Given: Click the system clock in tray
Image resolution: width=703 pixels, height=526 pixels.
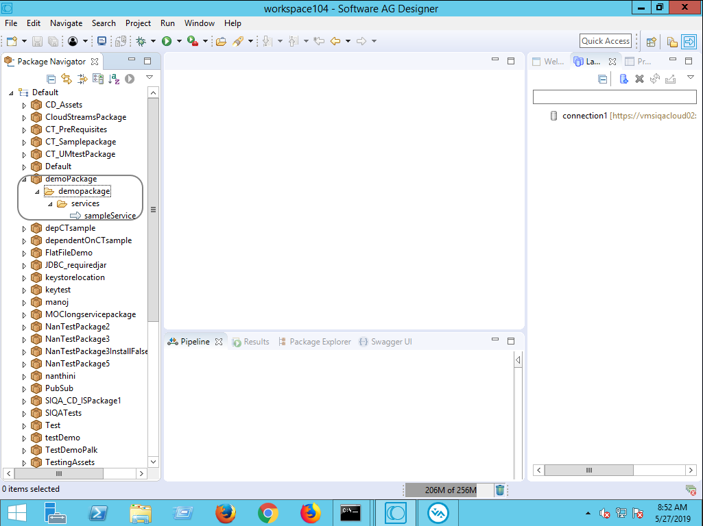Looking at the screenshot, I should pyautogui.click(x=673, y=513).
